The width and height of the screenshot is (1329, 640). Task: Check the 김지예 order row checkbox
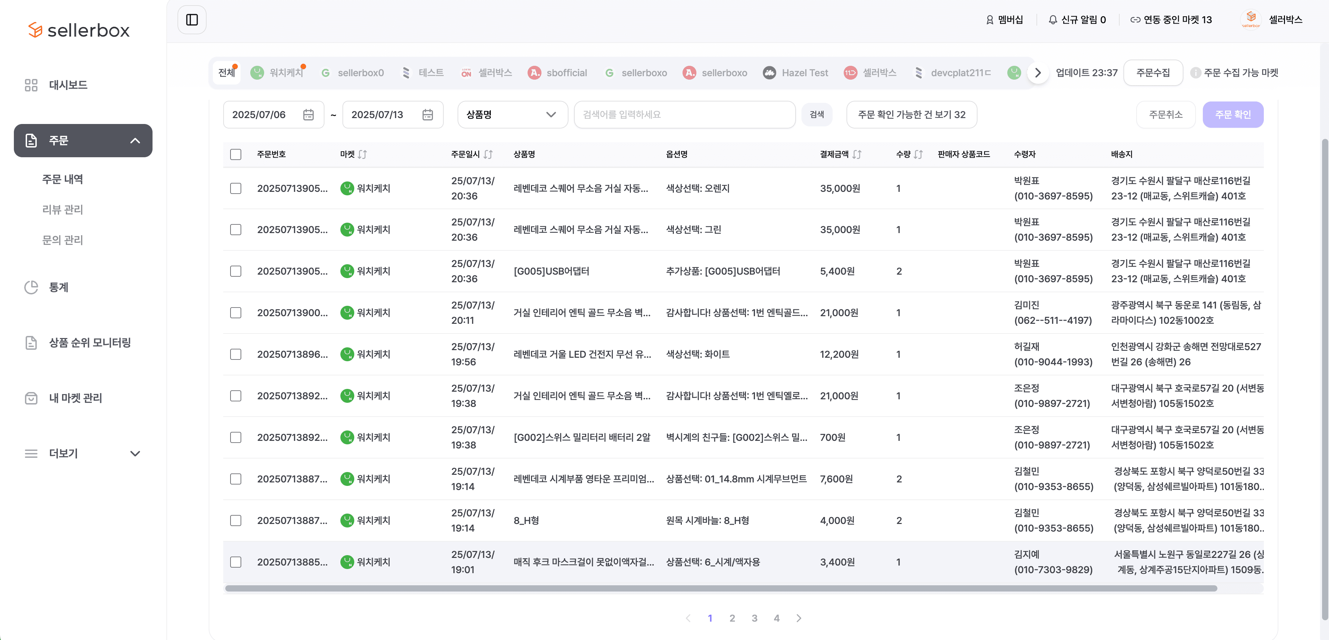[x=235, y=562]
